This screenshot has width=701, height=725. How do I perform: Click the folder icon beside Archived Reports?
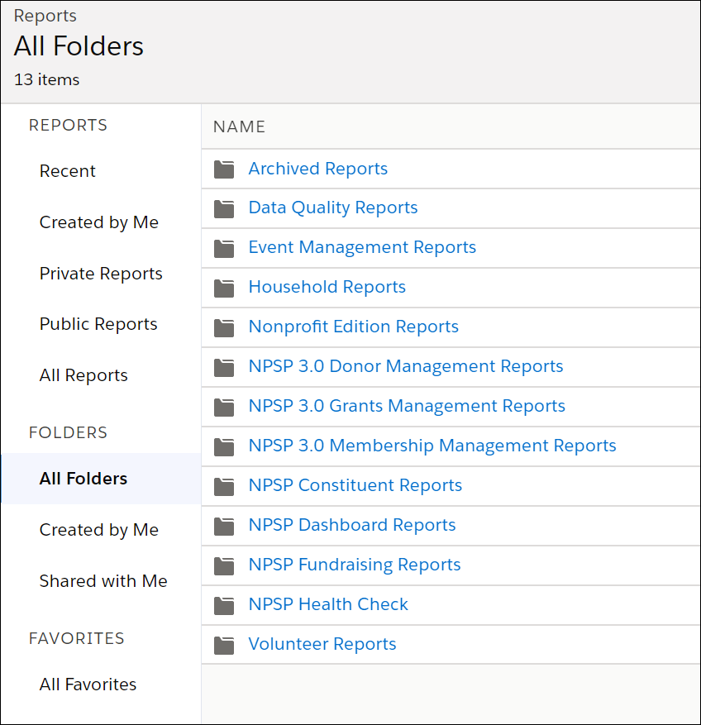(223, 169)
